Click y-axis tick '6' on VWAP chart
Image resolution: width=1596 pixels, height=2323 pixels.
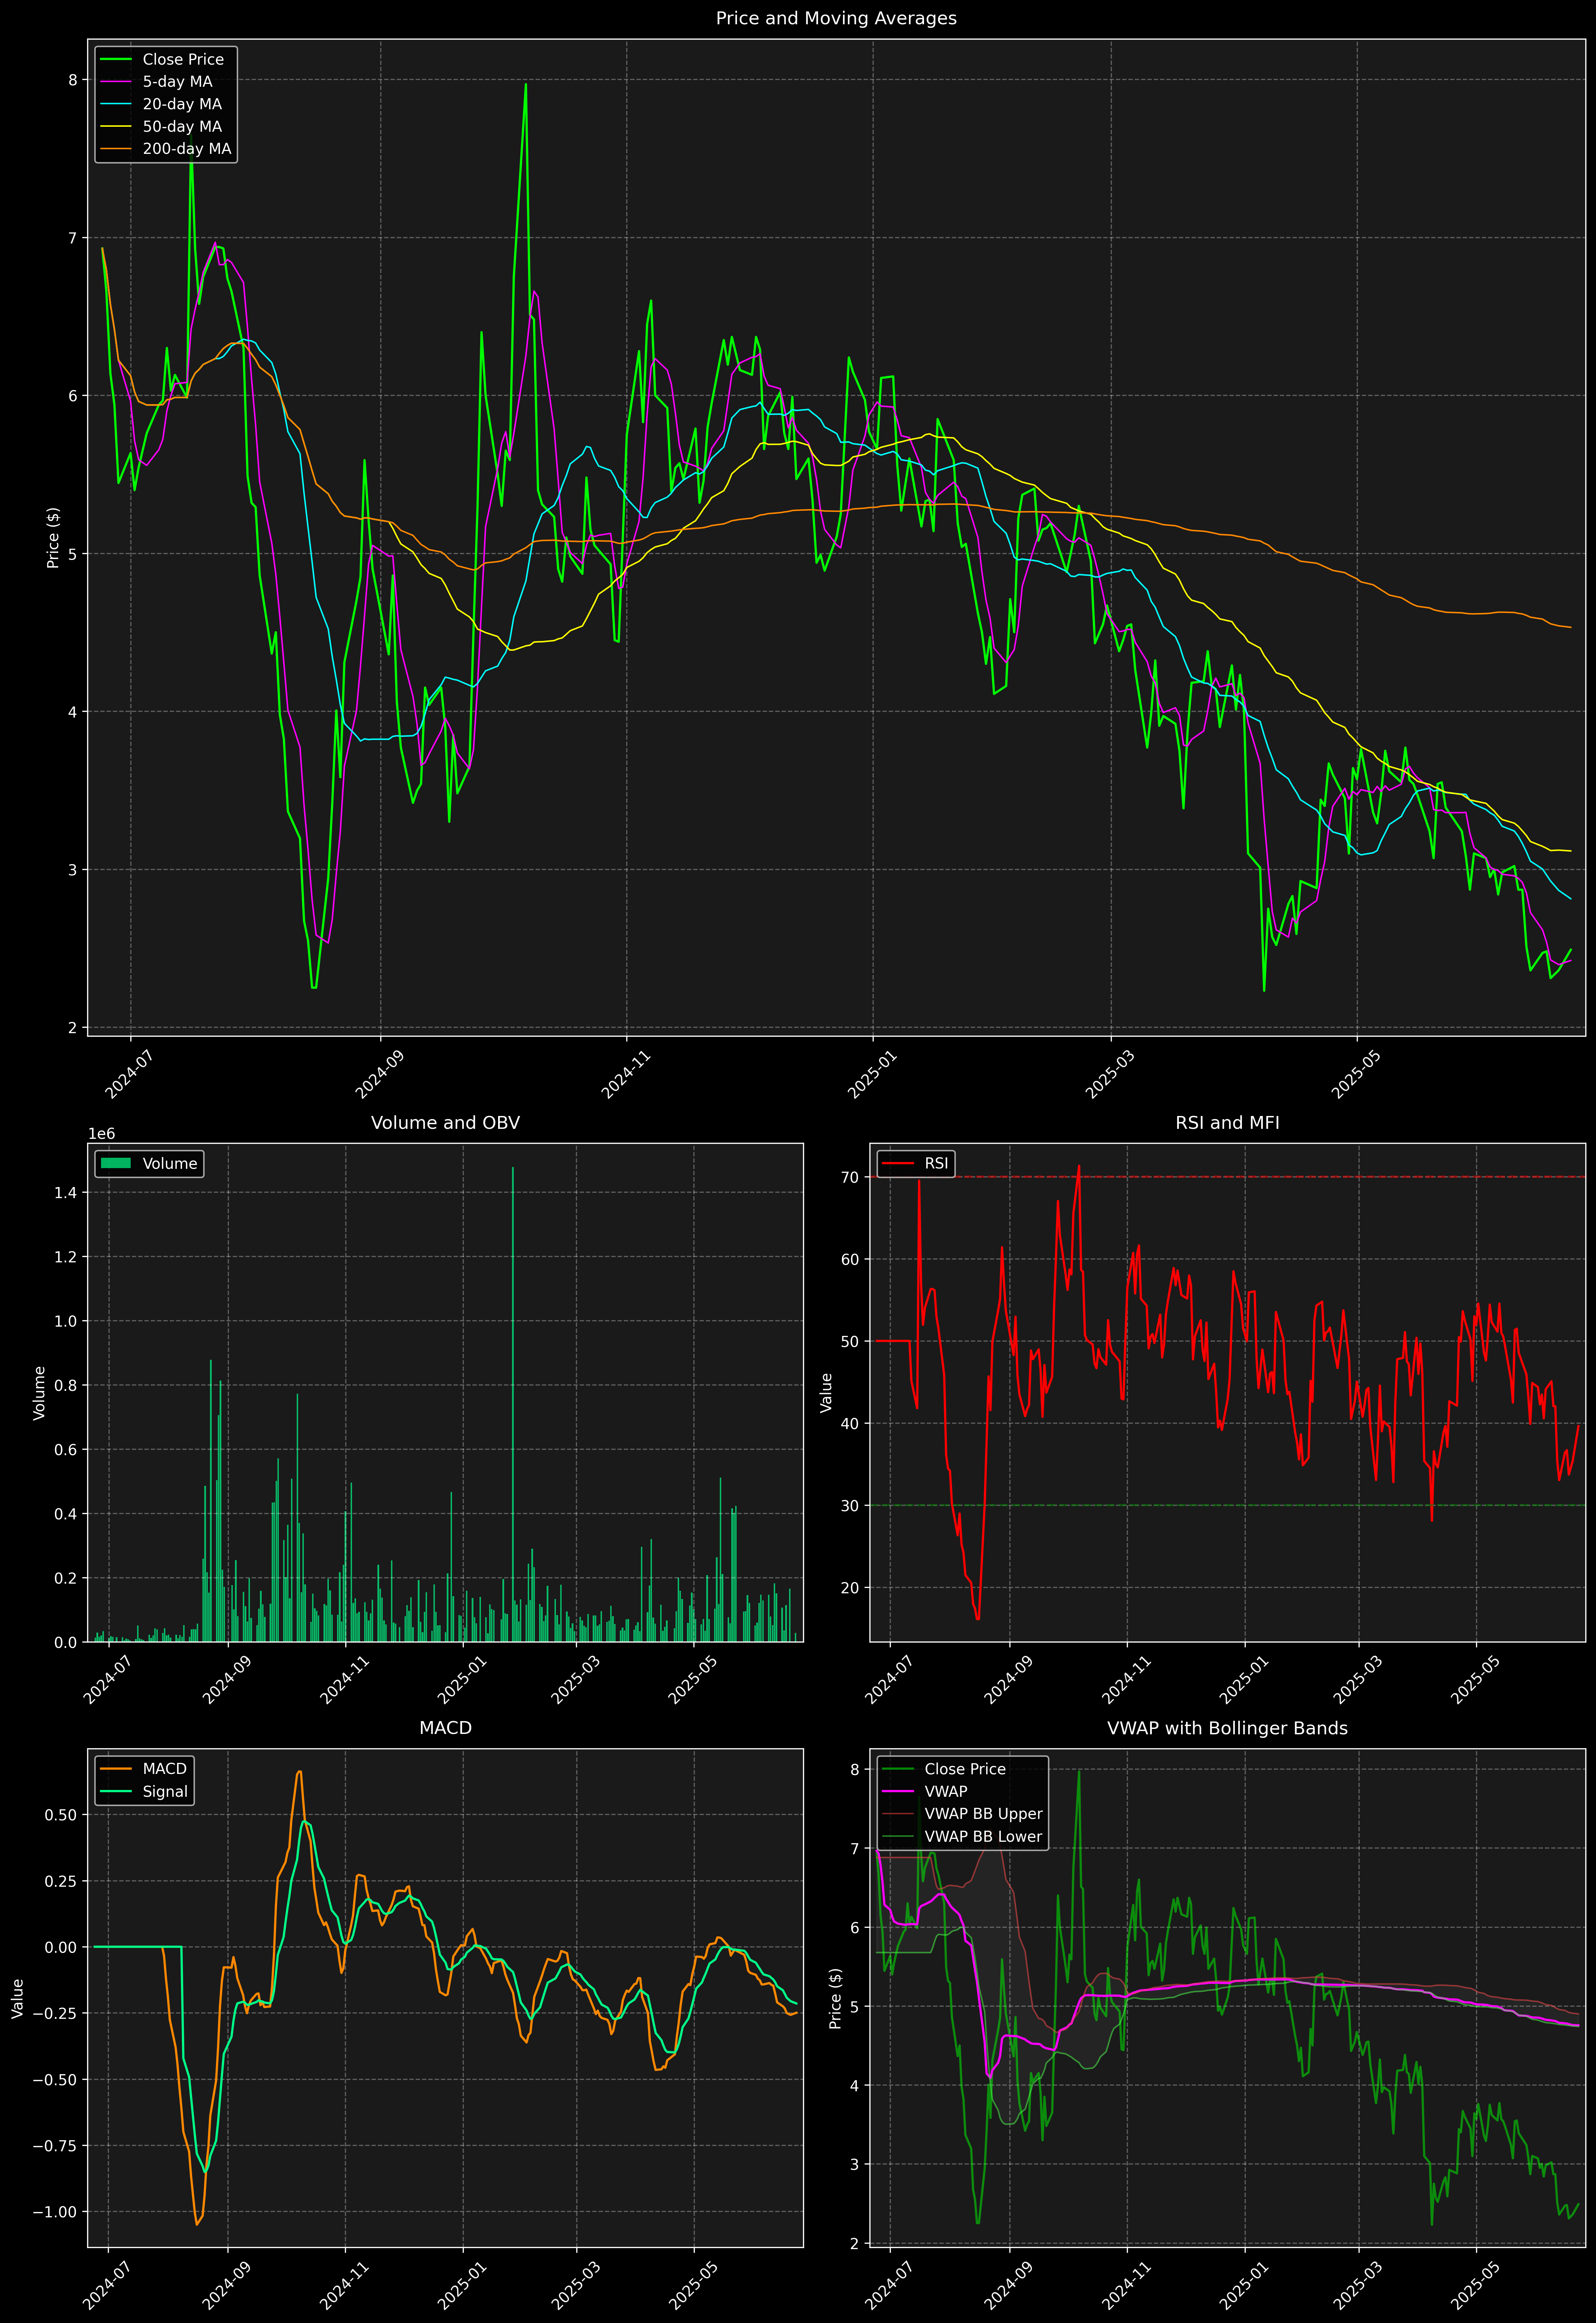tap(855, 1927)
